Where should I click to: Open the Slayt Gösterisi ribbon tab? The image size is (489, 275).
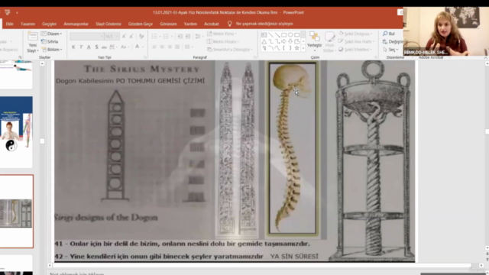[108, 24]
